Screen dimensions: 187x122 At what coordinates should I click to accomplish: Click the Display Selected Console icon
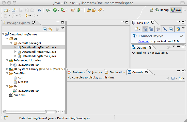coord(173,78)
